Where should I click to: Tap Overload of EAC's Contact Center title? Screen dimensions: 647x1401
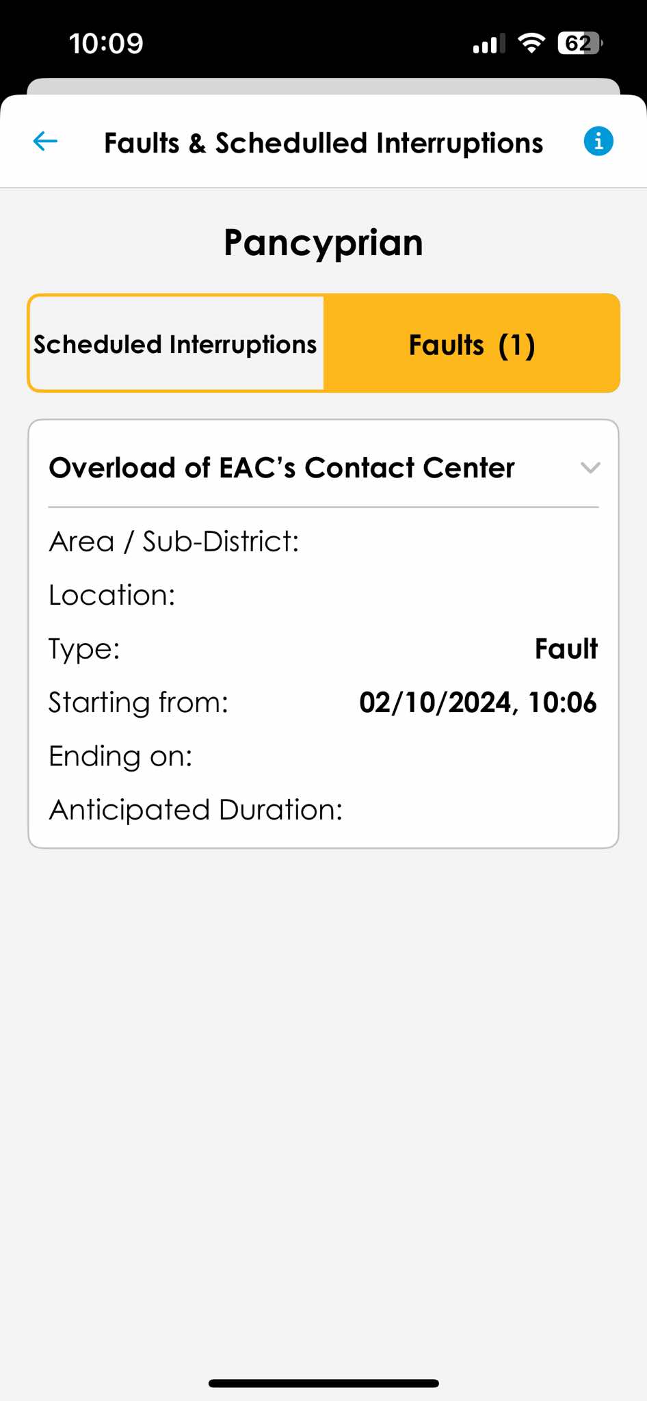click(x=282, y=468)
